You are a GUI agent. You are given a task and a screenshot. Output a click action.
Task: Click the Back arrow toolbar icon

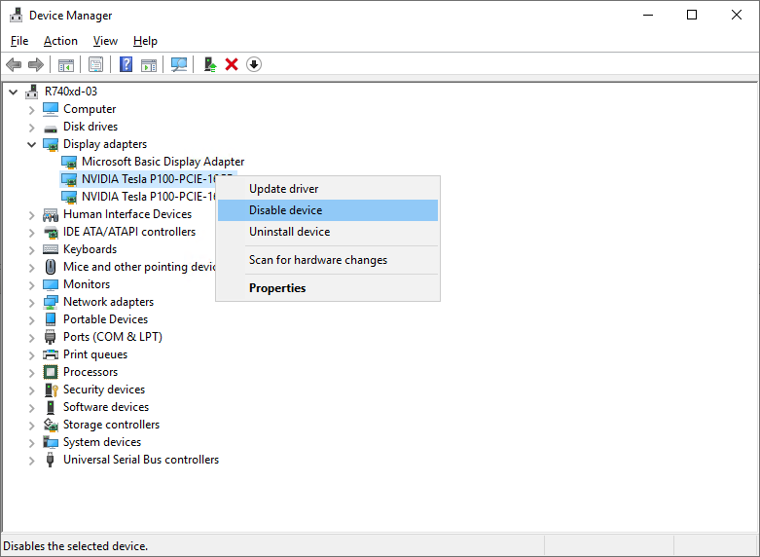tap(14, 64)
